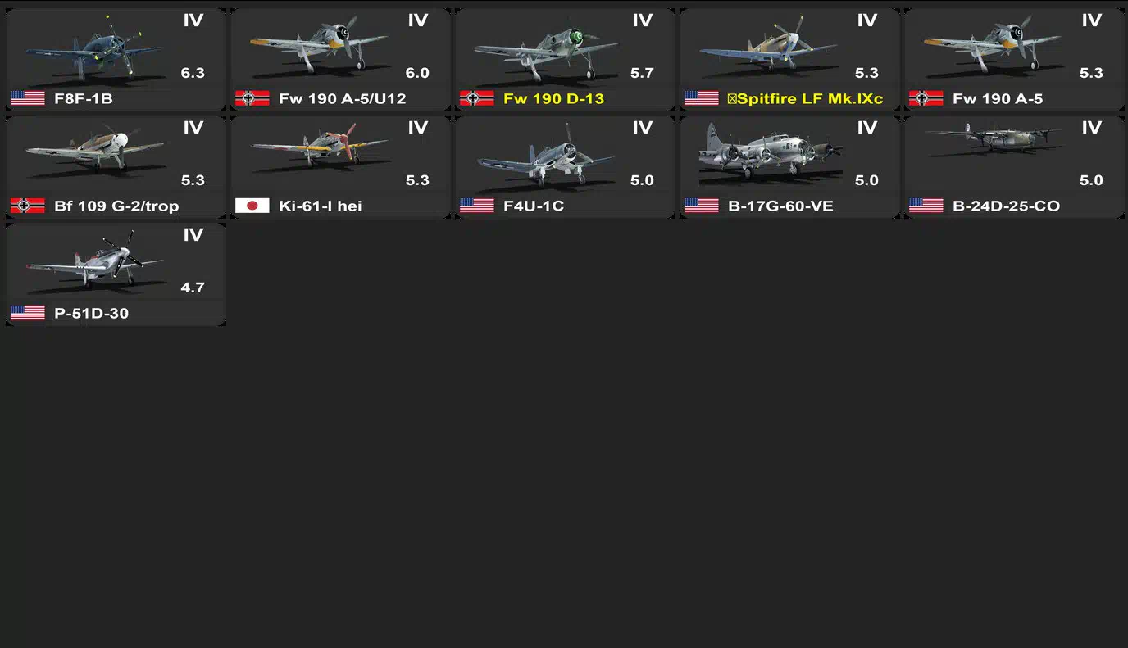Click the US flag icon beside Spitfire LF Mk.IXc
Screen dimensions: 1128x648
pyautogui.click(x=702, y=98)
